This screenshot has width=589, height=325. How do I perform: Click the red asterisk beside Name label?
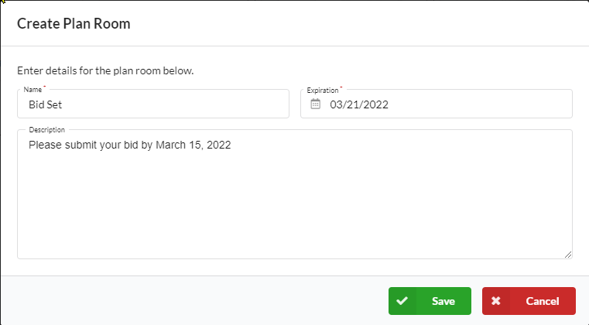tap(44, 87)
